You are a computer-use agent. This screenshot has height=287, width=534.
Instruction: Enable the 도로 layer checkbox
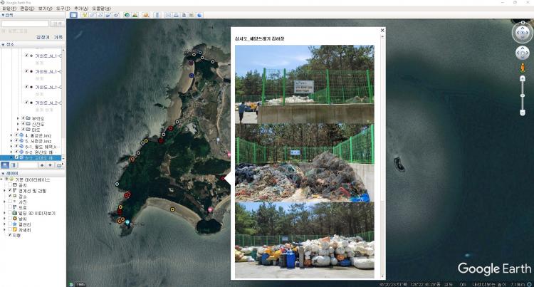coord(10,207)
